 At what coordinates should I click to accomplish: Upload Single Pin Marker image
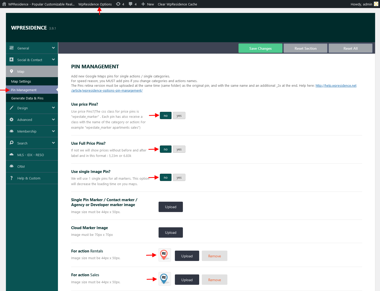(x=171, y=207)
